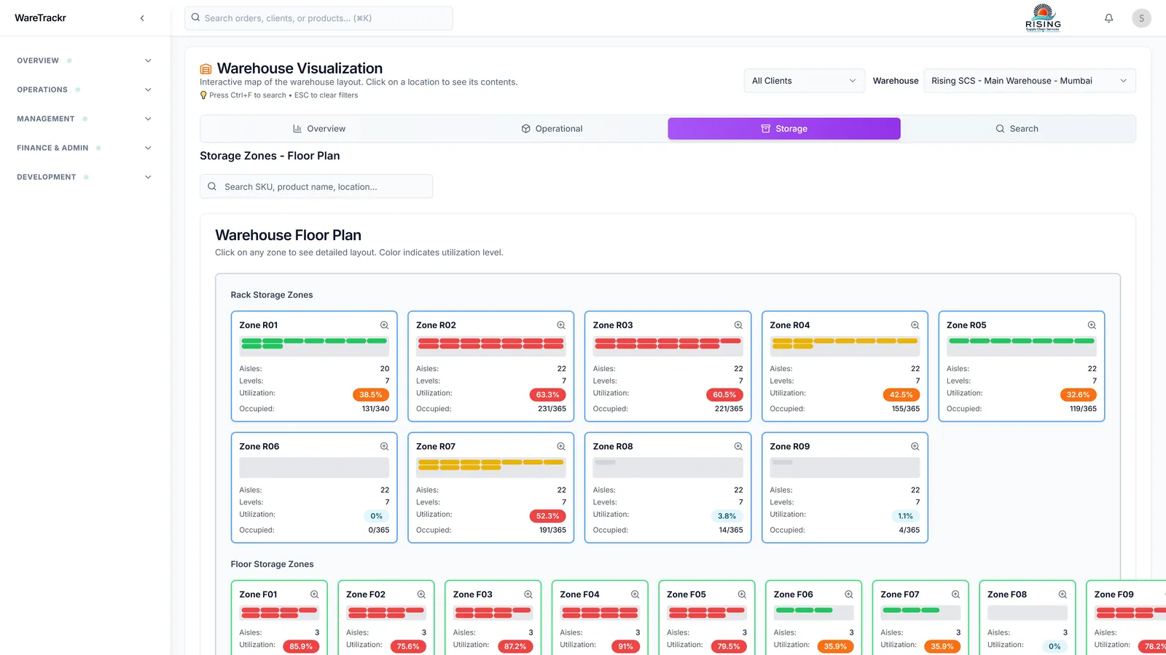Zoom into Zone F03 with magnifier icon
Viewport: 1166px width, 655px height.
528,595
